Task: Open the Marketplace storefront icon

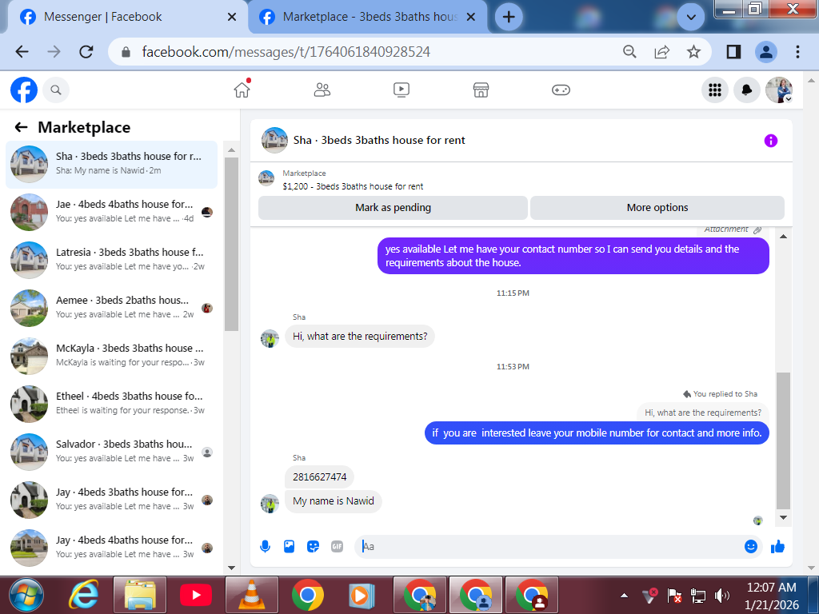Action: point(481,90)
